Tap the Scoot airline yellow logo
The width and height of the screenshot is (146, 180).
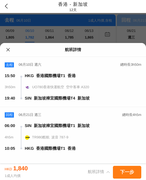click(27, 137)
